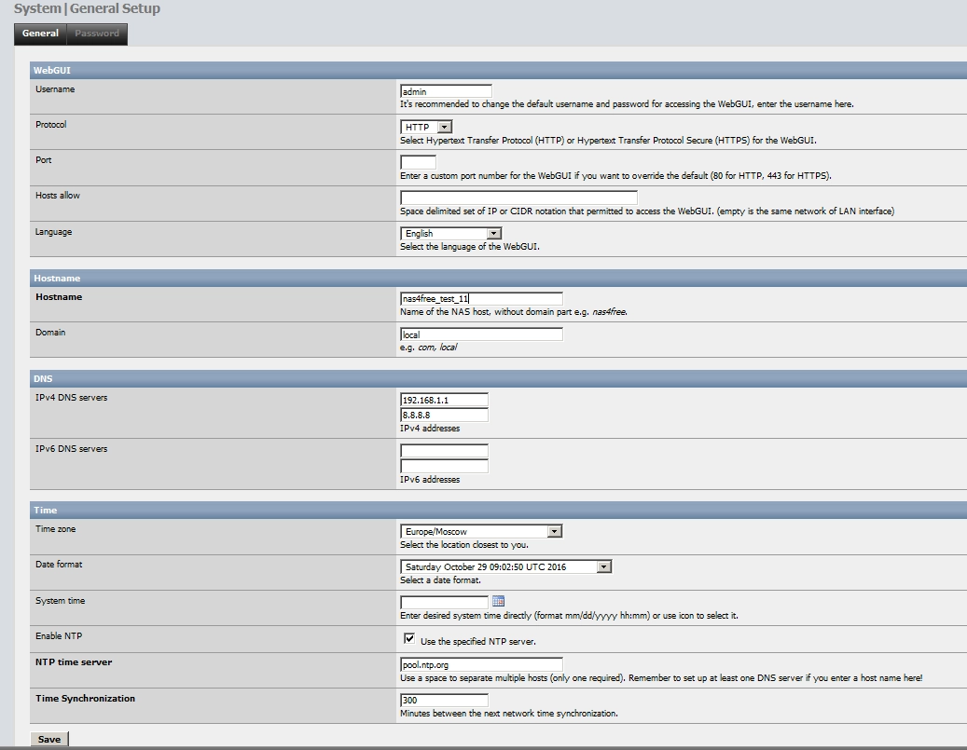Focus the NTP time server field pool.ntp.org
967x750 pixels.
pyautogui.click(x=481, y=664)
